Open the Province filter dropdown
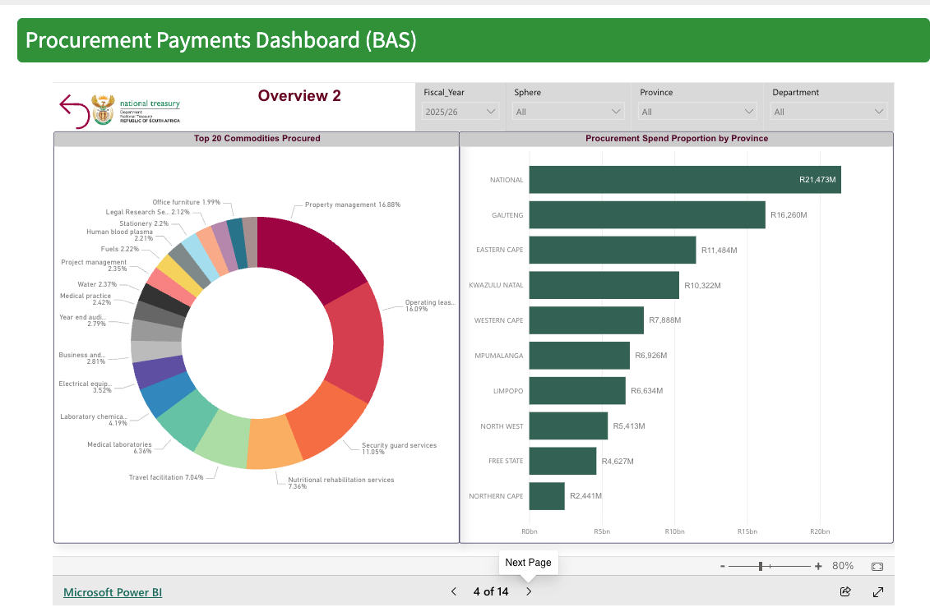 [x=697, y=112]
